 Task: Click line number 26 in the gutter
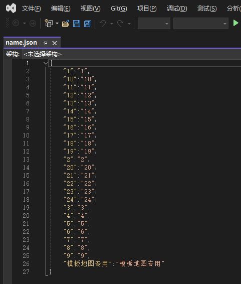tap(26, 263)
